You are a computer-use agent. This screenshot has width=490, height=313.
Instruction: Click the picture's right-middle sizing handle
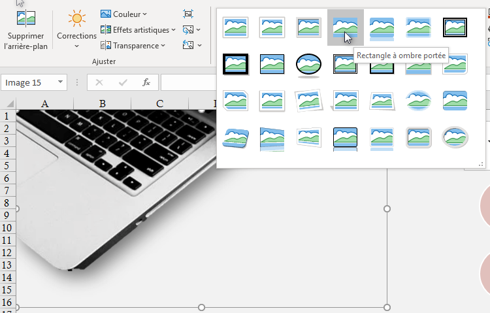pyautogui.click(x=387, y=208)
